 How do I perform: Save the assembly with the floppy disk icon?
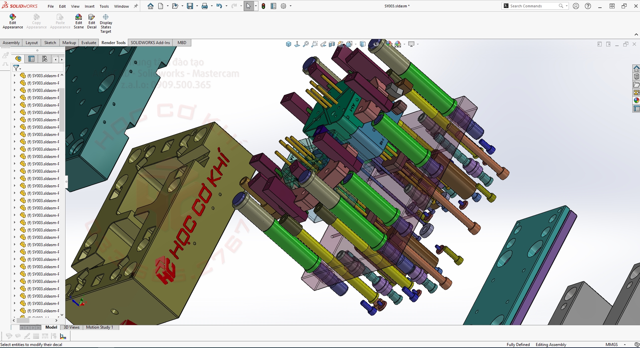click(190, 6)
